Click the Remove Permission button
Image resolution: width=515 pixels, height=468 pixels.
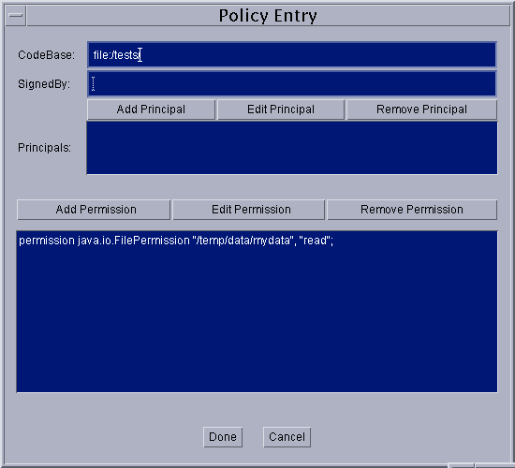tap(412, 210)
